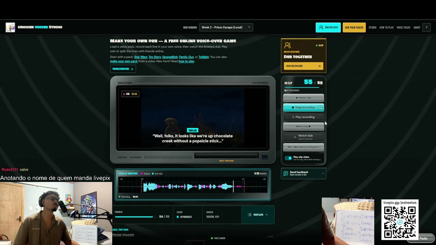Viewport: 436px width, 245px height.
Task: Click the 54 / 59 progress bar
Action: [x=135, y=217]
